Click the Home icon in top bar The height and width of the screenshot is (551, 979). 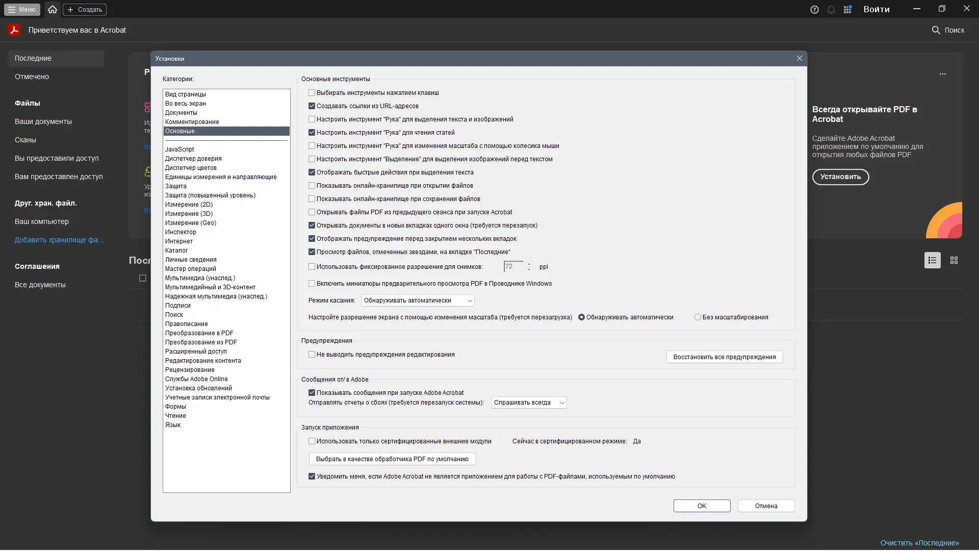52,9
